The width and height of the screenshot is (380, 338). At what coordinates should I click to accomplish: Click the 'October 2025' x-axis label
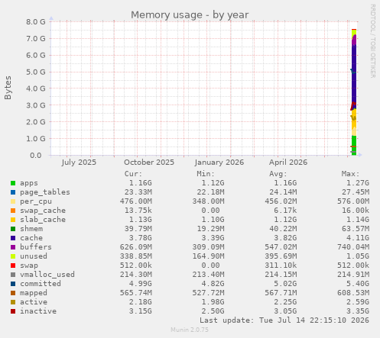[x=149, y=163]
